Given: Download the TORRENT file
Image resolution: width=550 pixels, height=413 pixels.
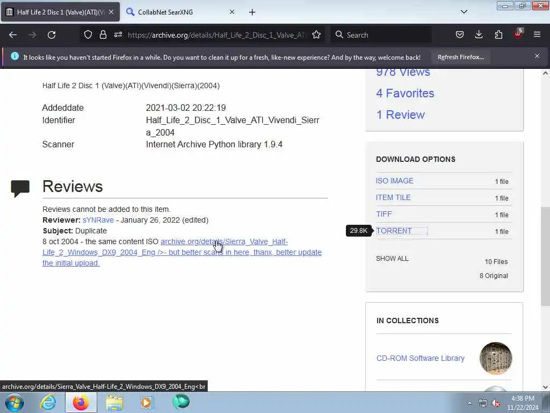Looking at the screenshot, I should coord(394,231).
